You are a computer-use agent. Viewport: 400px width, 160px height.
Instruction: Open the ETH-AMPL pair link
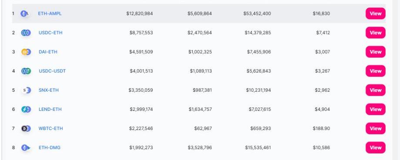tap(50, 13)
